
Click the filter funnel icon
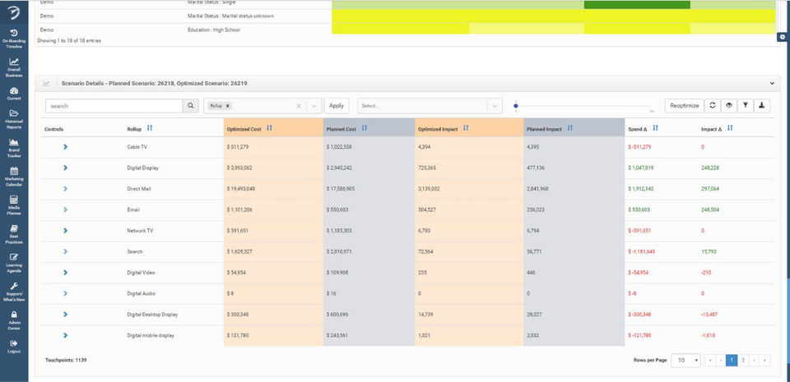(x=746, y=105)
